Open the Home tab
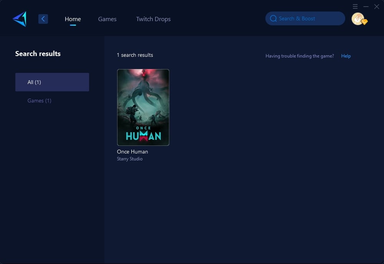This screenshot has height=264, width=384. (73, 19)
